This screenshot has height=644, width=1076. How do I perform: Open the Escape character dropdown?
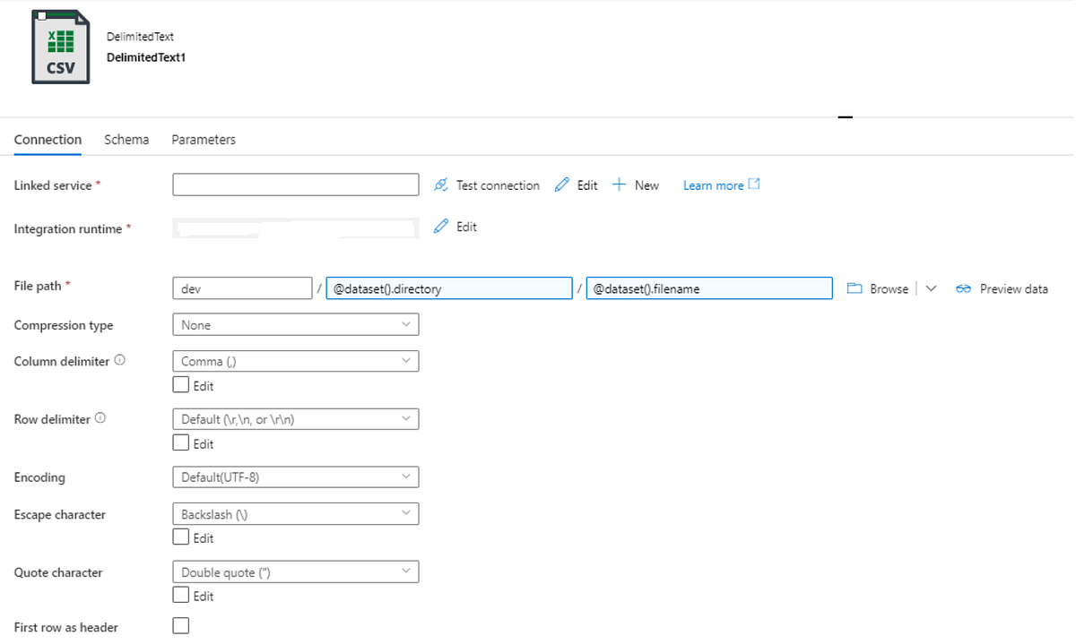(x=295, y=513)
